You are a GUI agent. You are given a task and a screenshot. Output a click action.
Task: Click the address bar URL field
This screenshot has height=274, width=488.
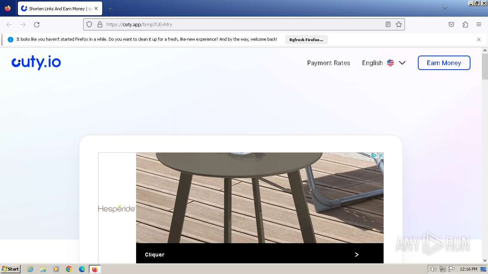pyautogui.click(x=244, y=24)
